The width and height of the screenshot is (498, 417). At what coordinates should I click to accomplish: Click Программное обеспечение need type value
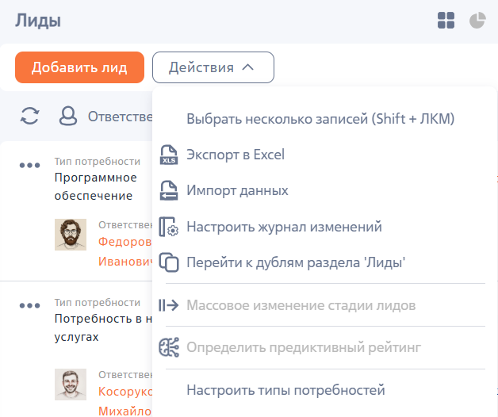(x=96, y=186)
